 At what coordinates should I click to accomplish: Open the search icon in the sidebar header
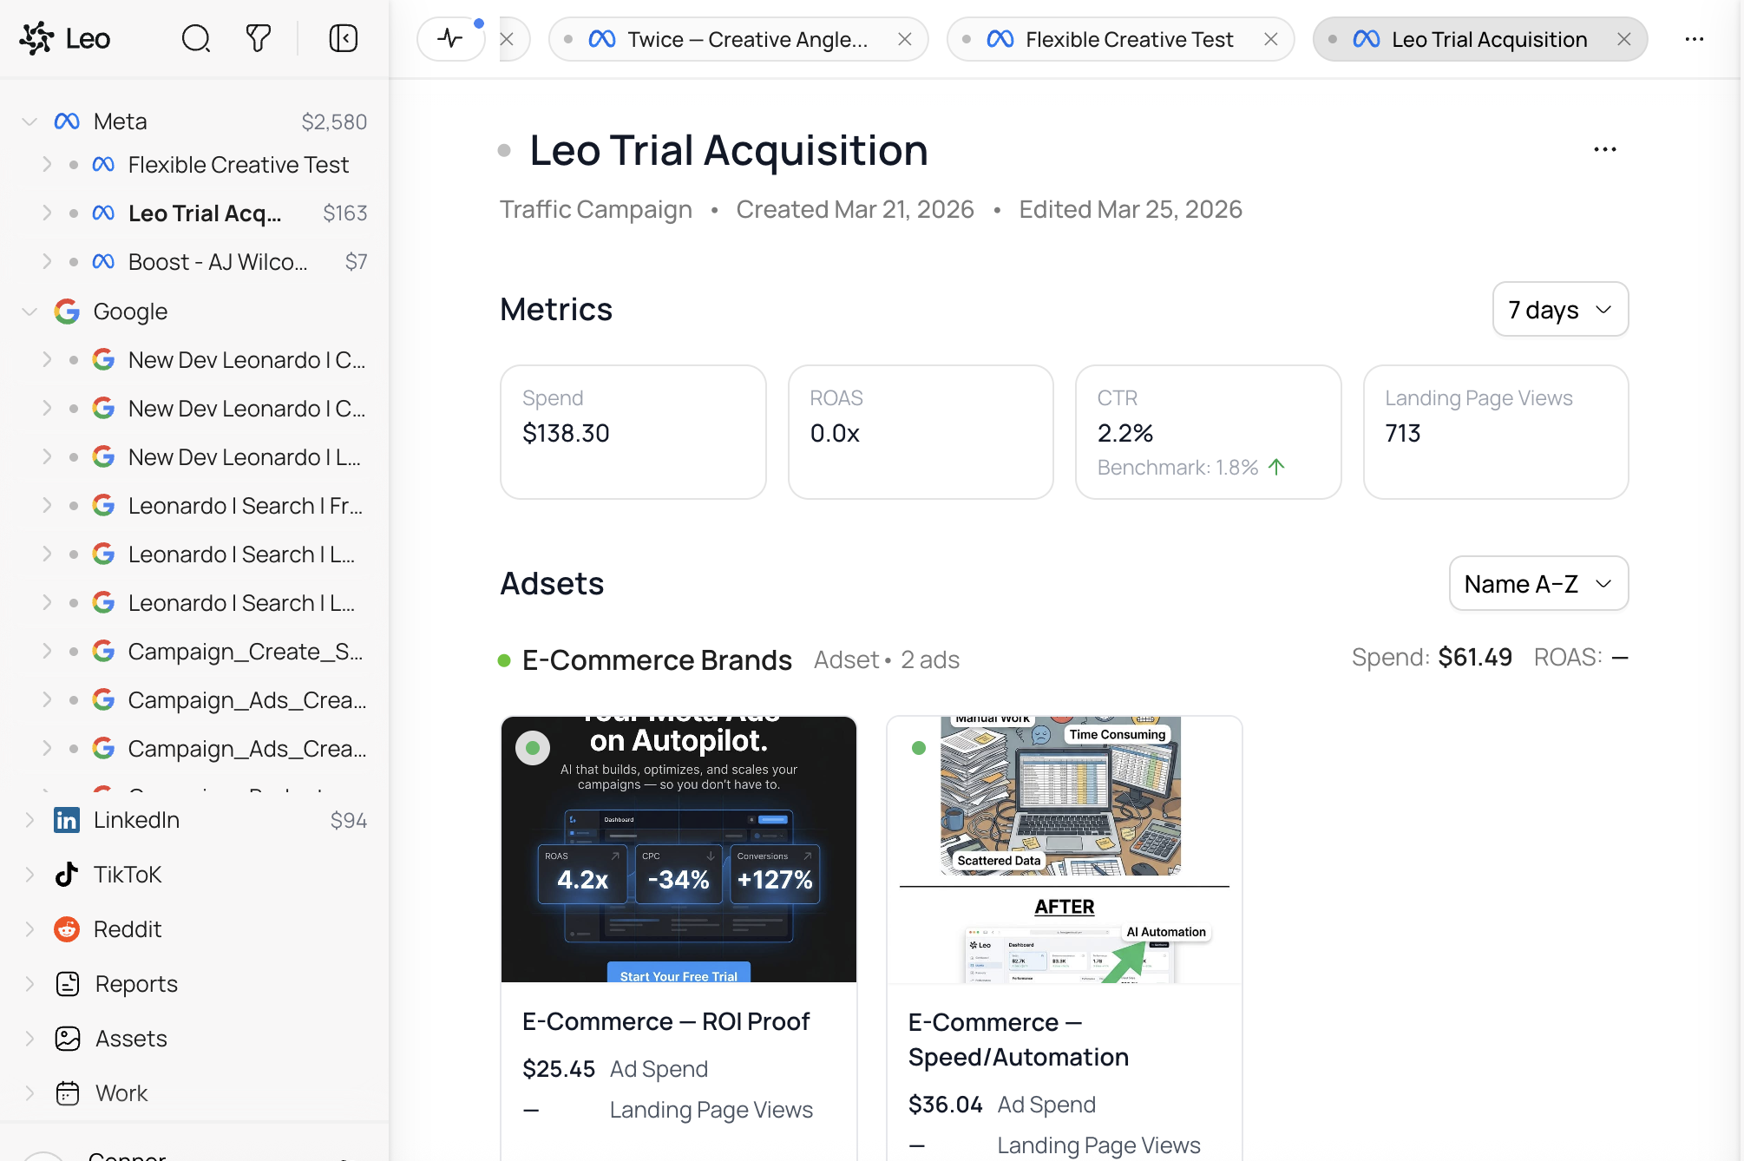[196, 38]
